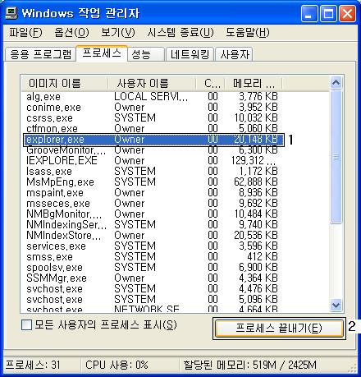This screenshot has width=361, height=377.
Task: Click the scrollbar down arrow
Action: (336, 305)
